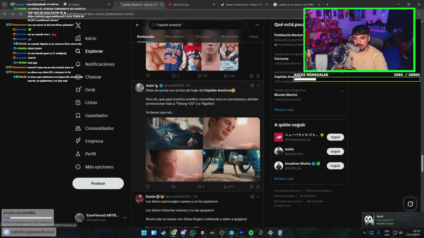This screenshot has width=424, height=238.
Task: Reply to Ju@n's Capitán América post
Action: pyautogui.click(x=148, y=186)
